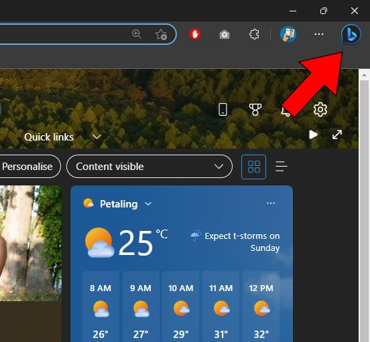
Task: Collapse the Quick links chevron
Action: click(97, 137)
